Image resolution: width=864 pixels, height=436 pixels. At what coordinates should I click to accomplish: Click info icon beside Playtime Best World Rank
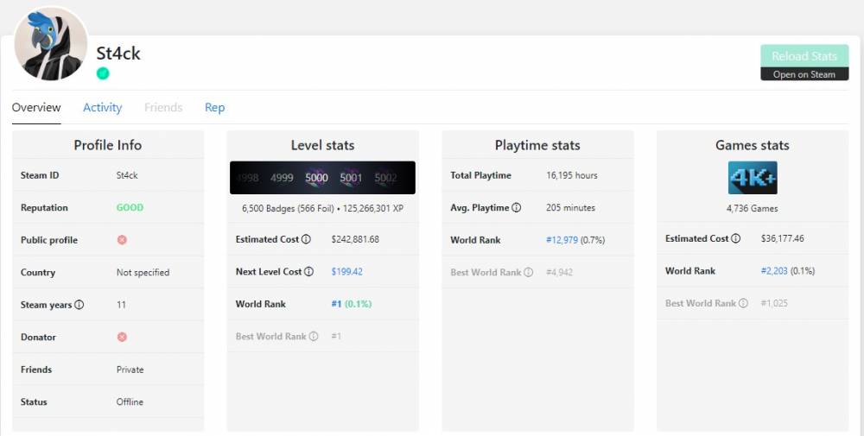529,272
